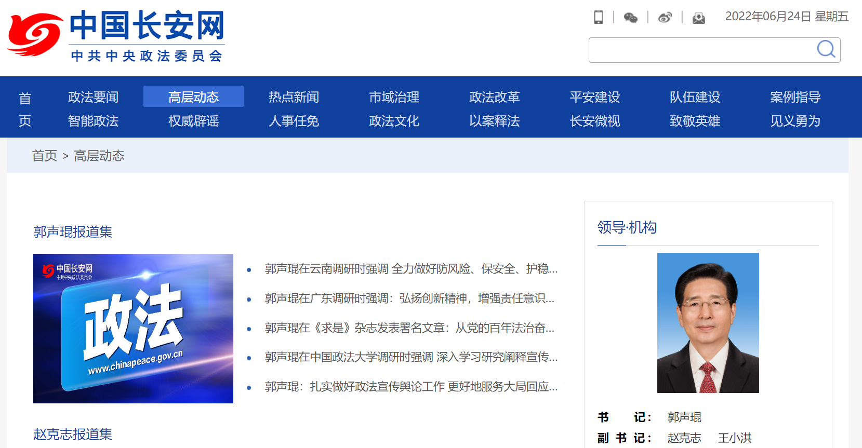Open the 政法改革 navigation item

coord(495,97)
